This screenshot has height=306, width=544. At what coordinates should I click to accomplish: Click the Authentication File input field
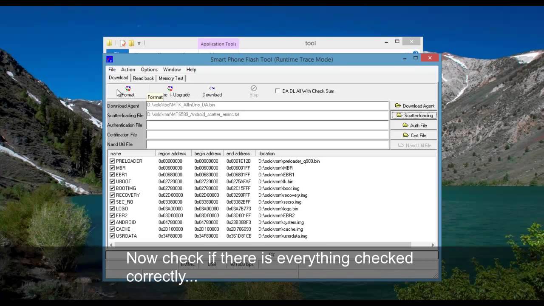267,125
